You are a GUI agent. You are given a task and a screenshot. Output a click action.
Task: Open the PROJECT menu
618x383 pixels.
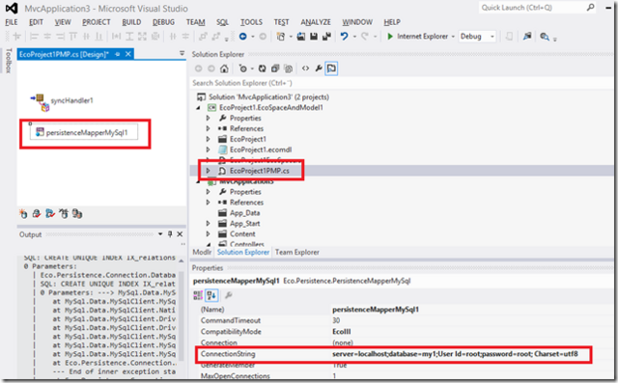point(97,22)
